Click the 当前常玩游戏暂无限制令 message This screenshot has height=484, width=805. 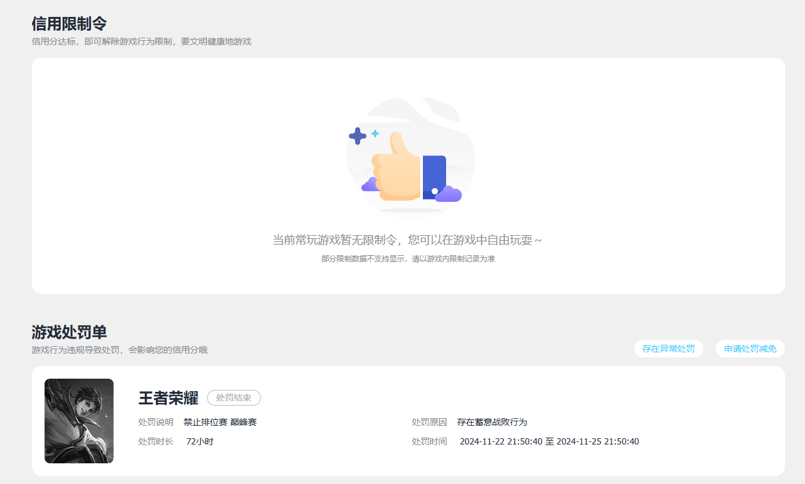(x=407, y=240)
